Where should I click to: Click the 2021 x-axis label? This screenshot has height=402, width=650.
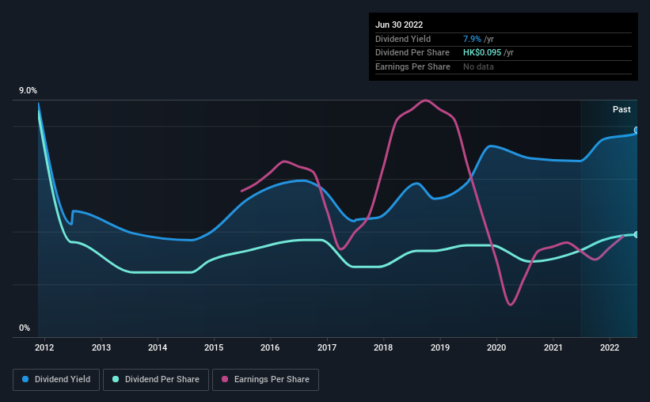553,347
